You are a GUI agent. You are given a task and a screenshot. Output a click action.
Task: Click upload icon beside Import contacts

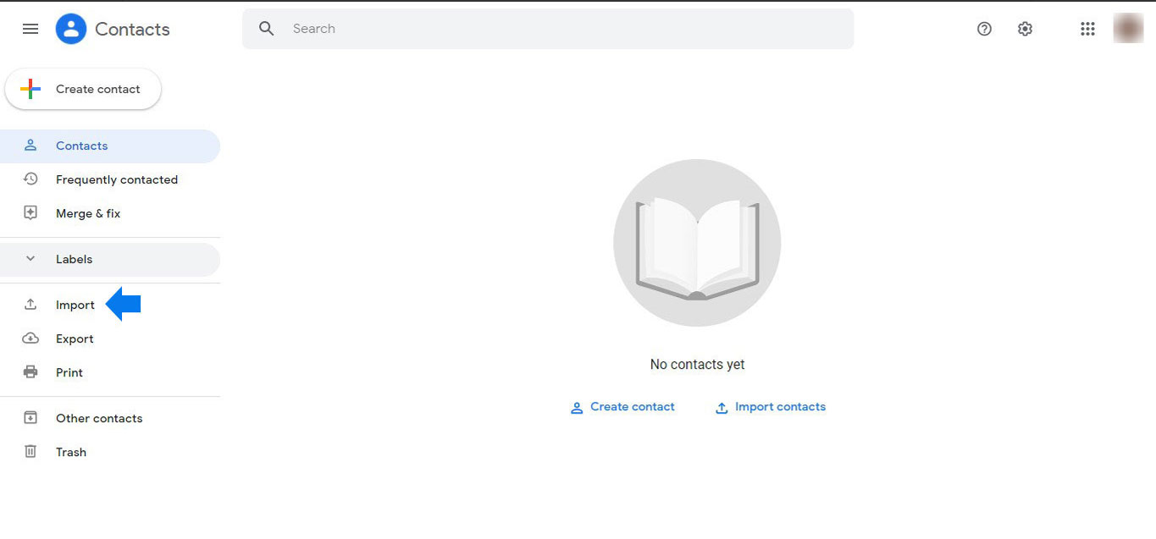722,408
